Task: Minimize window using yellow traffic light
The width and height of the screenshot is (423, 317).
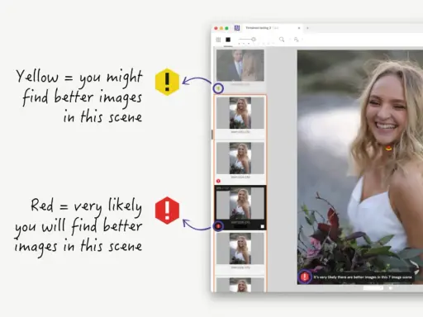Action: (221, 28)
